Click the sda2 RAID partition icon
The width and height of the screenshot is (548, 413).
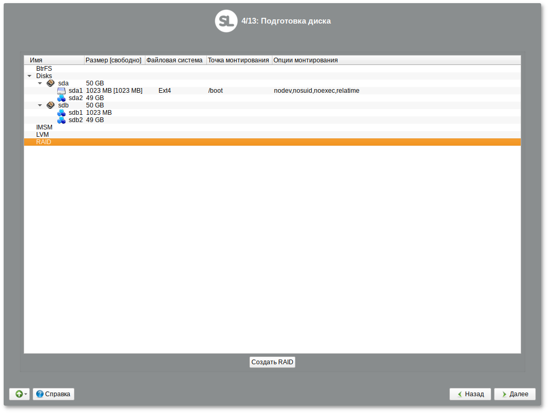click(x=61, y=98)
